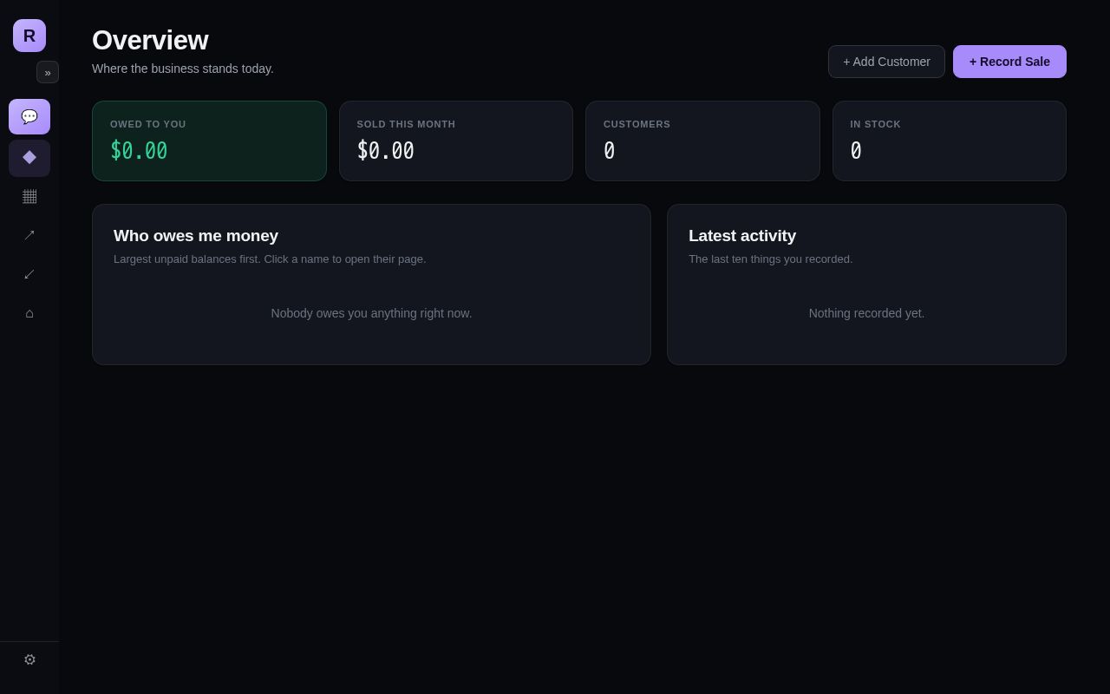
Task: Click the 'Nothing recorded yet.' message
Action: click(866, 313)
